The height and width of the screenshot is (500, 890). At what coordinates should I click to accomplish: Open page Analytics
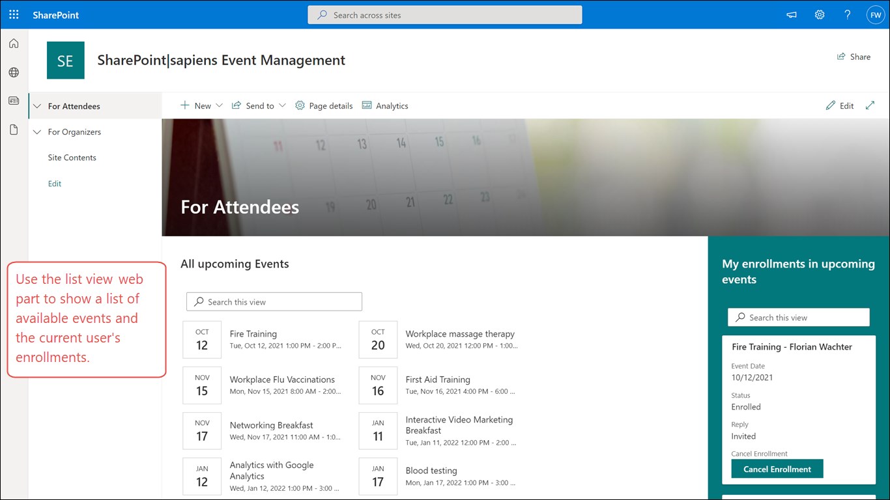385,105
